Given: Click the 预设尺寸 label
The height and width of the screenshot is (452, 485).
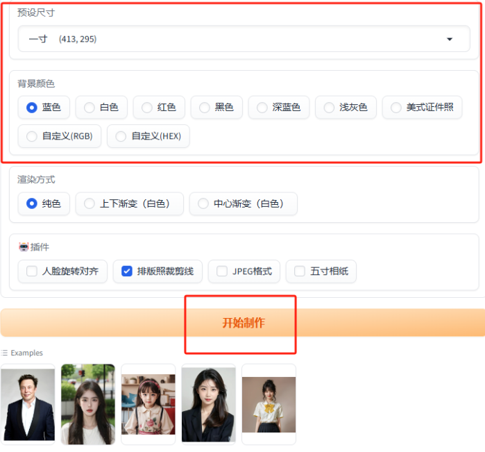Looking at the screenshot, I should [36, 12].
